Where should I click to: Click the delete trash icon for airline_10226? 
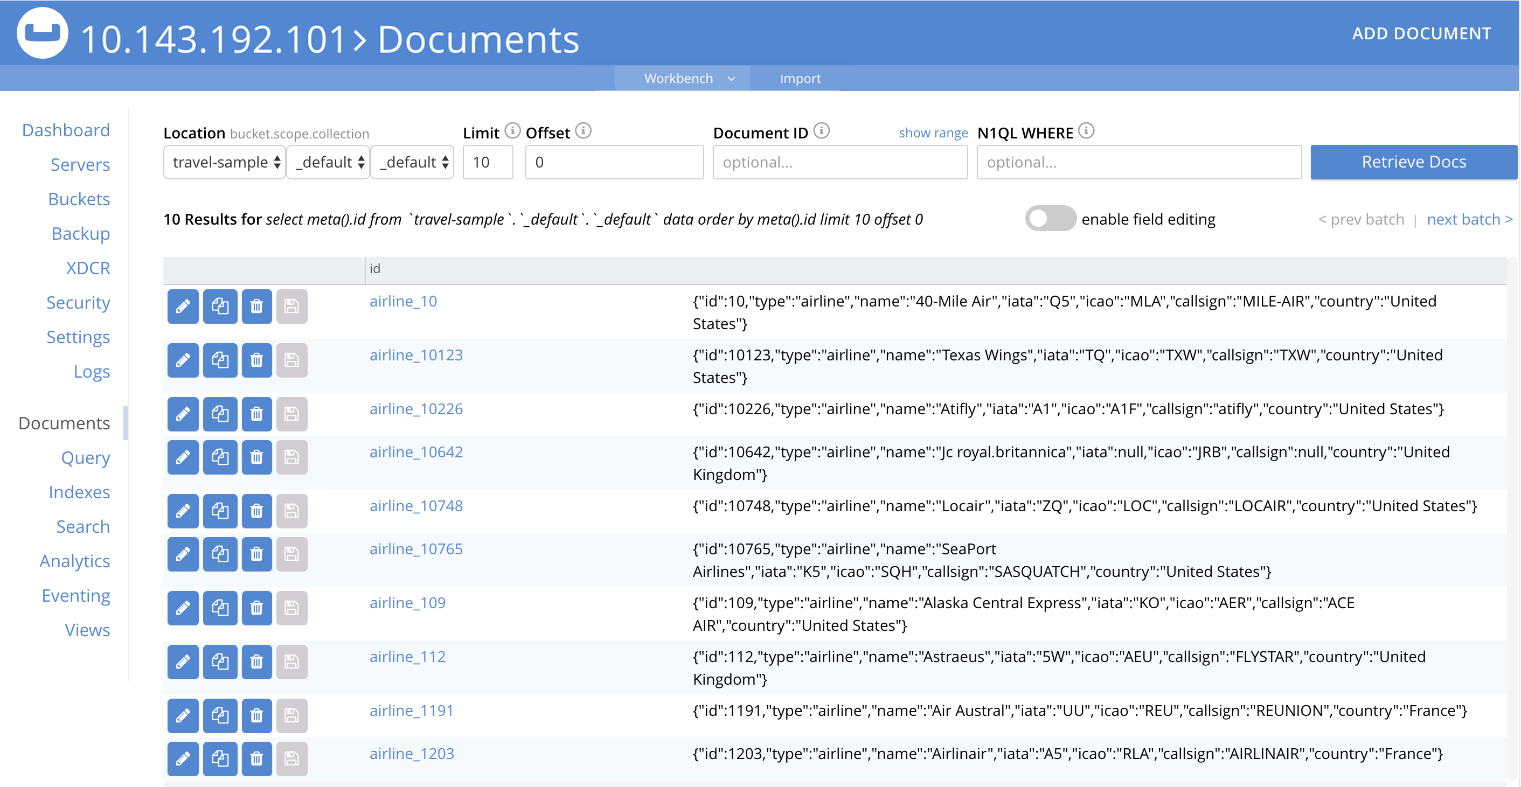point(255,410)
